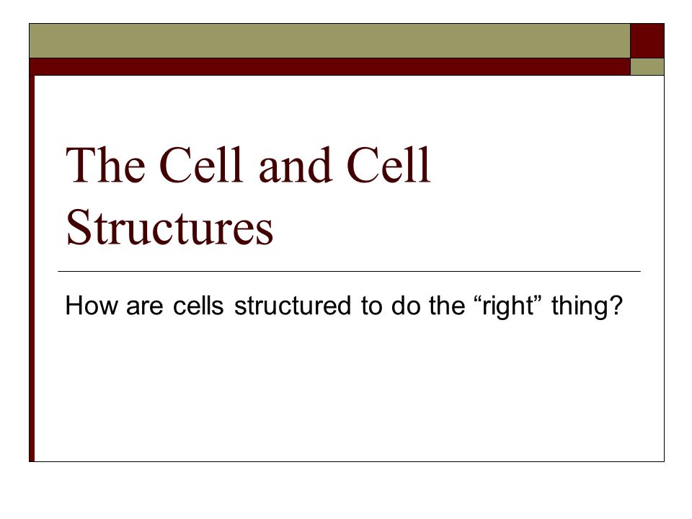Image resolution: width=692 pixels, height=519 pixels.
Task: Click the word 'How' in the subtitle
Action: pos(92,304)
